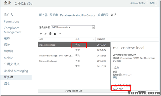Go to Compliance Management section
The image size is (161, 96).
13,30
